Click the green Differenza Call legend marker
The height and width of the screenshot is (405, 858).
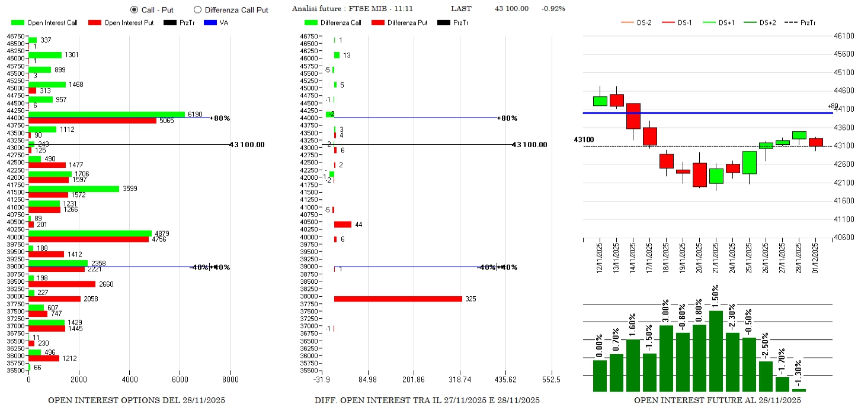(311, 23)
